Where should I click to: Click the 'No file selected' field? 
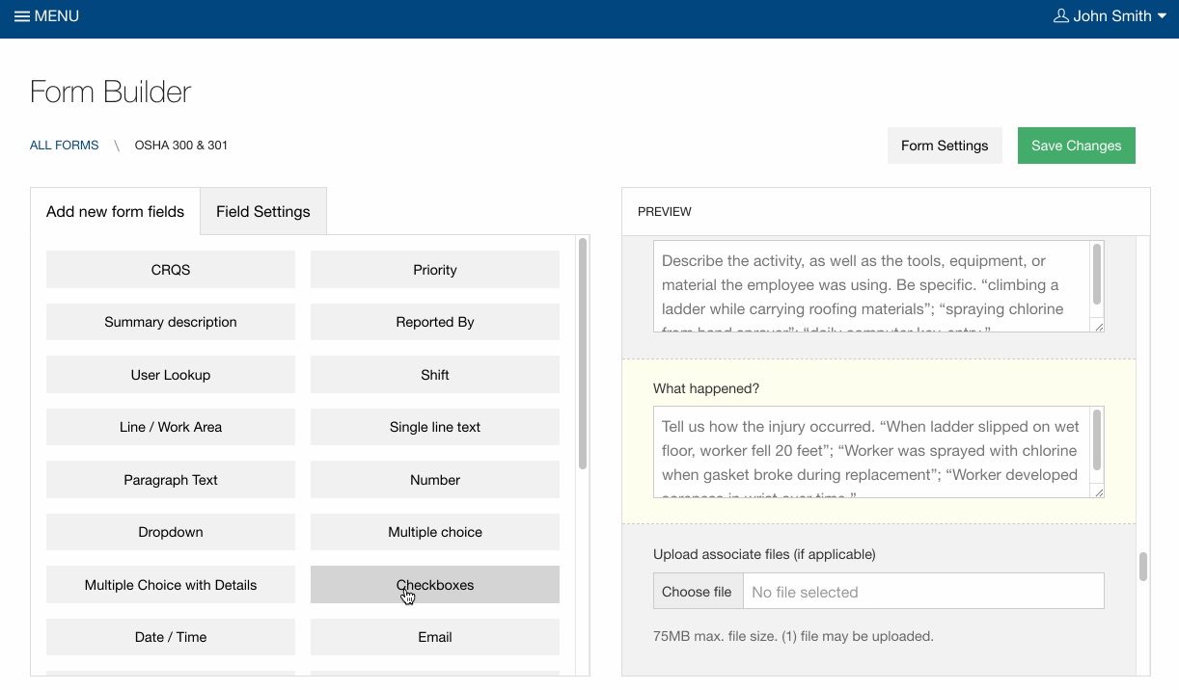pyautogui.click(x=923, y=592)
